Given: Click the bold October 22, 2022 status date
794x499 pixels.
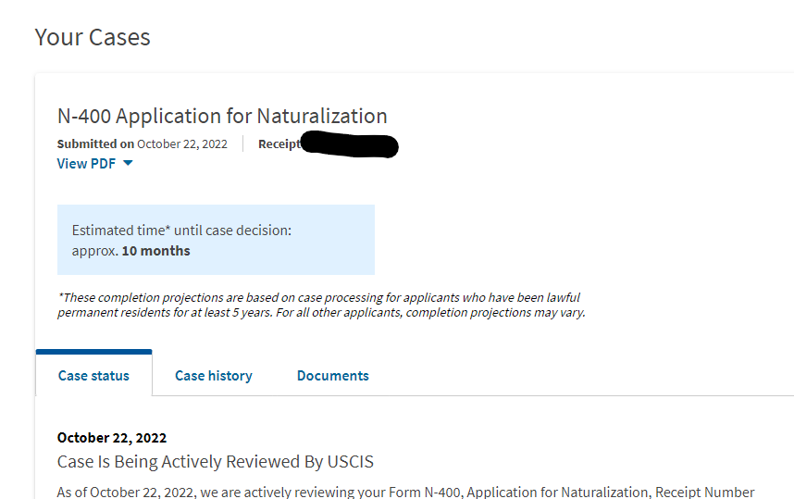Looking at the screenshot, I should click(x=112, y=438).
